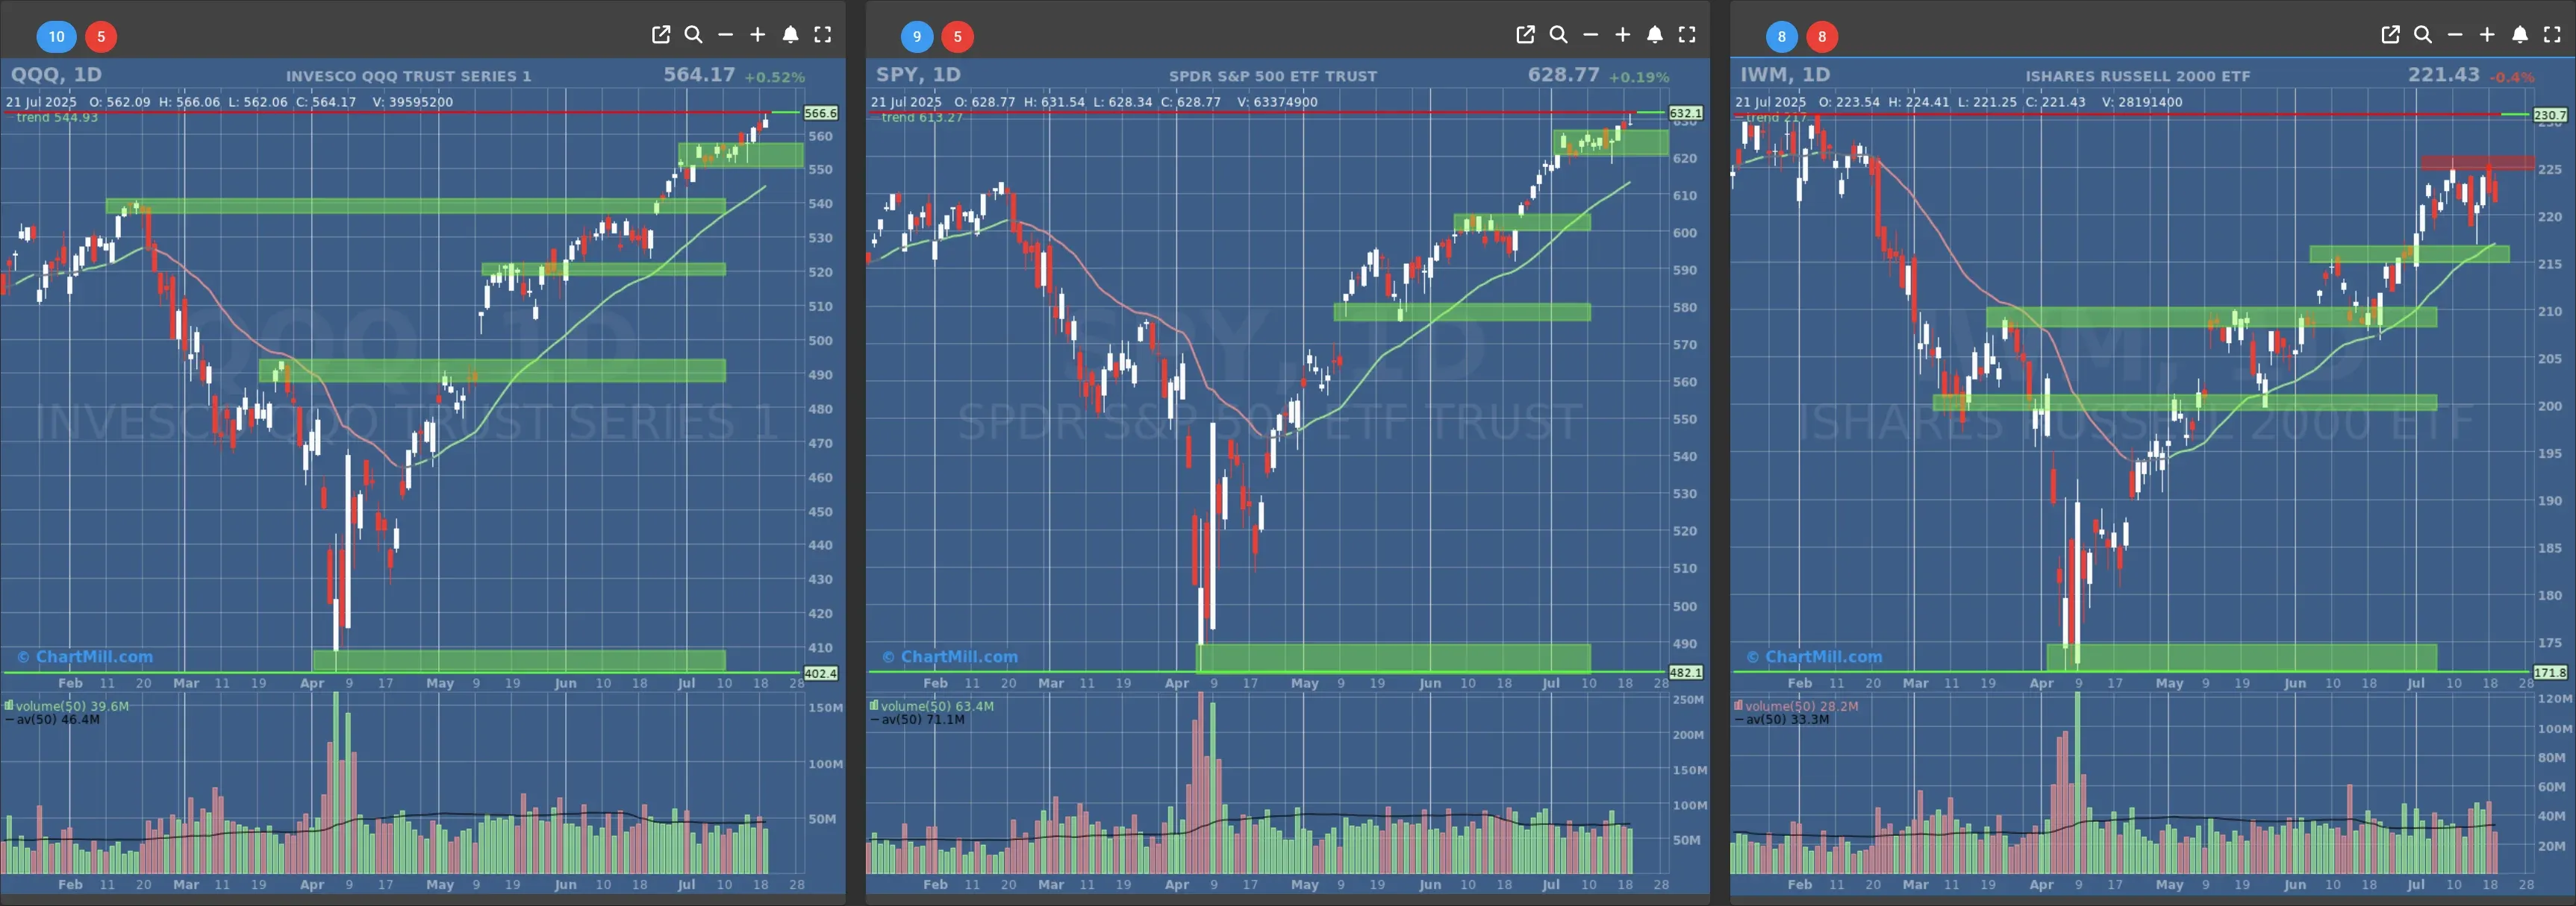Click the trend 544.93 label on QQQ
The image size is (2576, 906).
coord(57,118)
